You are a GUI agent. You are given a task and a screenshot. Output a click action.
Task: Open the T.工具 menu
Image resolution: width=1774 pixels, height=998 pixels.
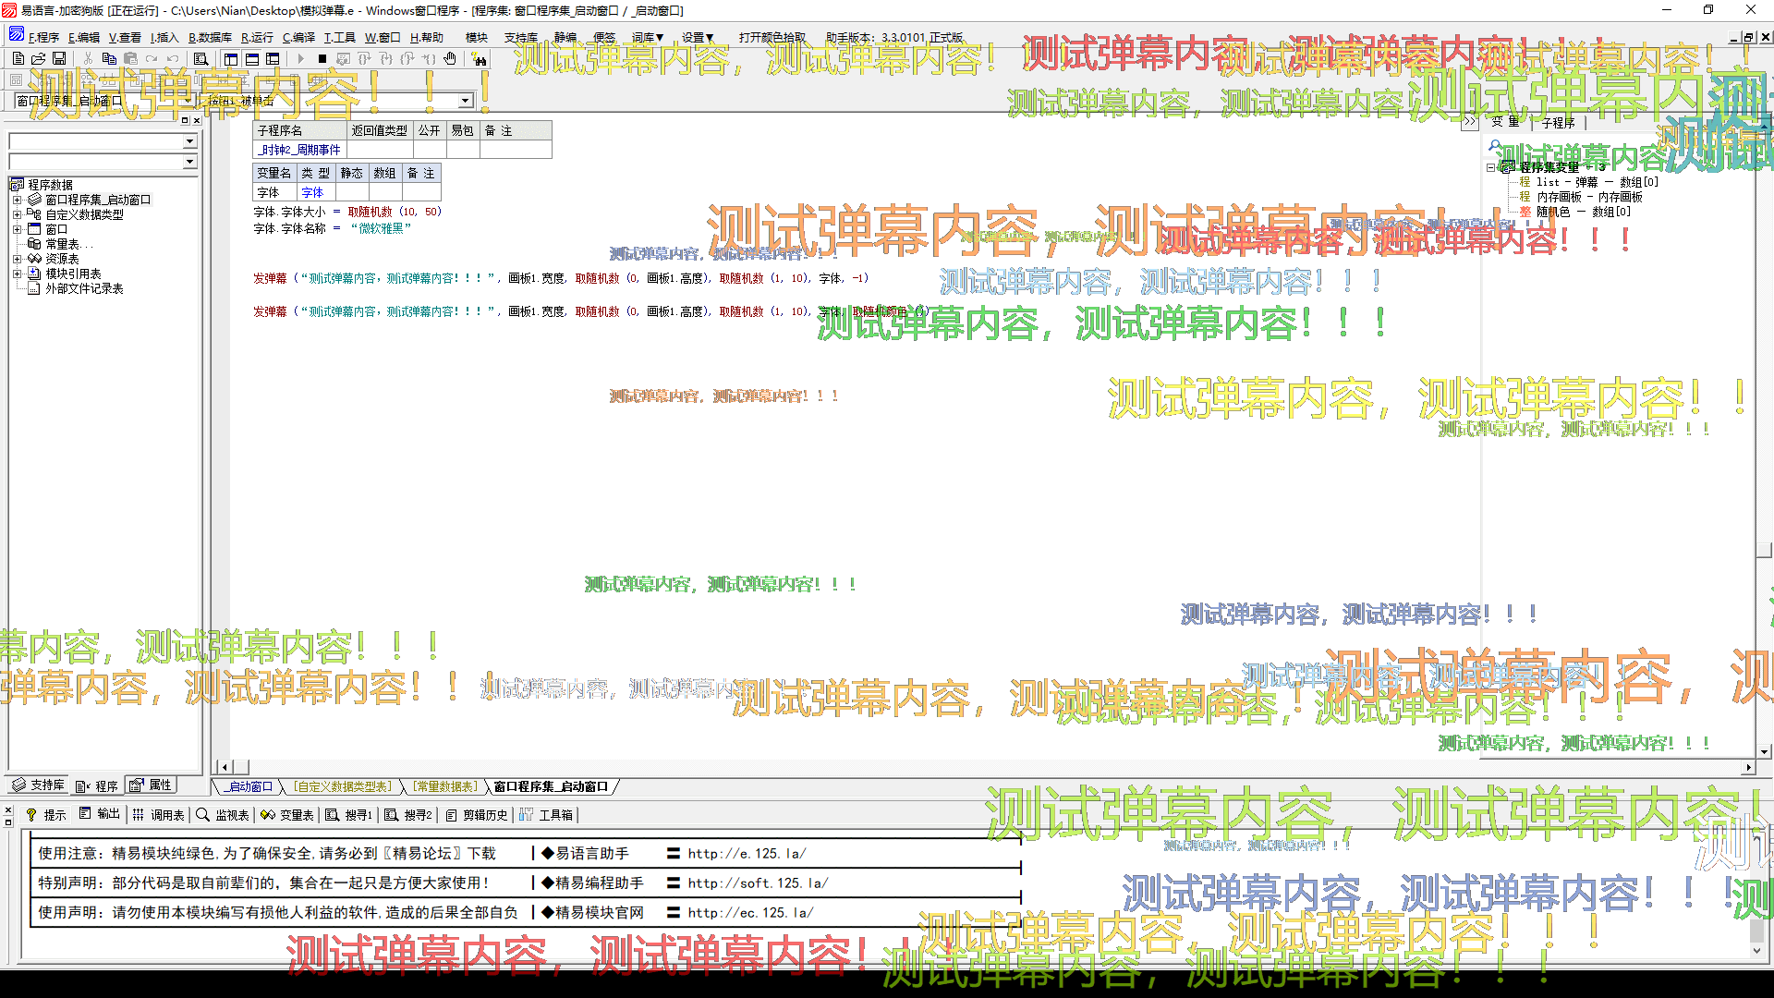coord(339,37)
